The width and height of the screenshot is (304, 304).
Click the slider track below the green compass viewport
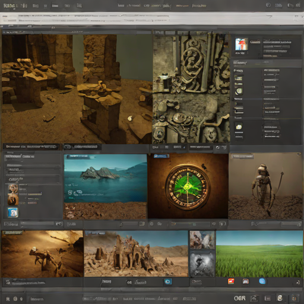point(190,224)
